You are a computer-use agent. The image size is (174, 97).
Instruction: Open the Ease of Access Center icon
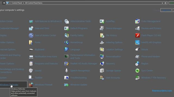click(31, 35)
